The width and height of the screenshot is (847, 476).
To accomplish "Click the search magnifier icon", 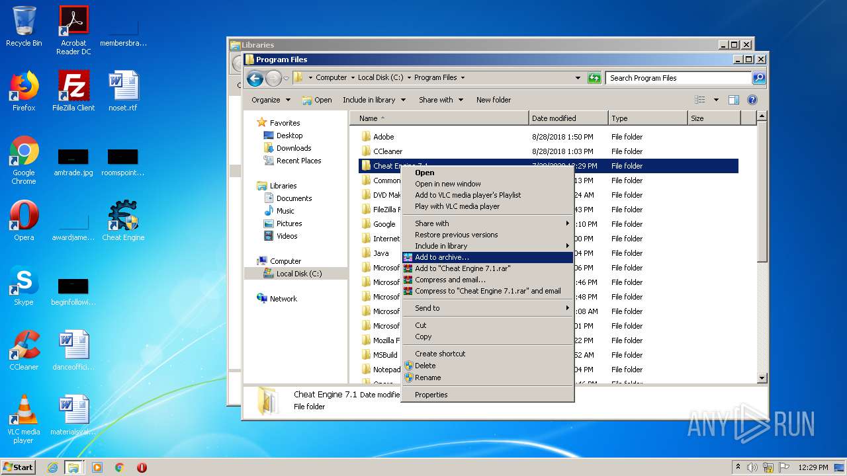I will tap(759, 78).
